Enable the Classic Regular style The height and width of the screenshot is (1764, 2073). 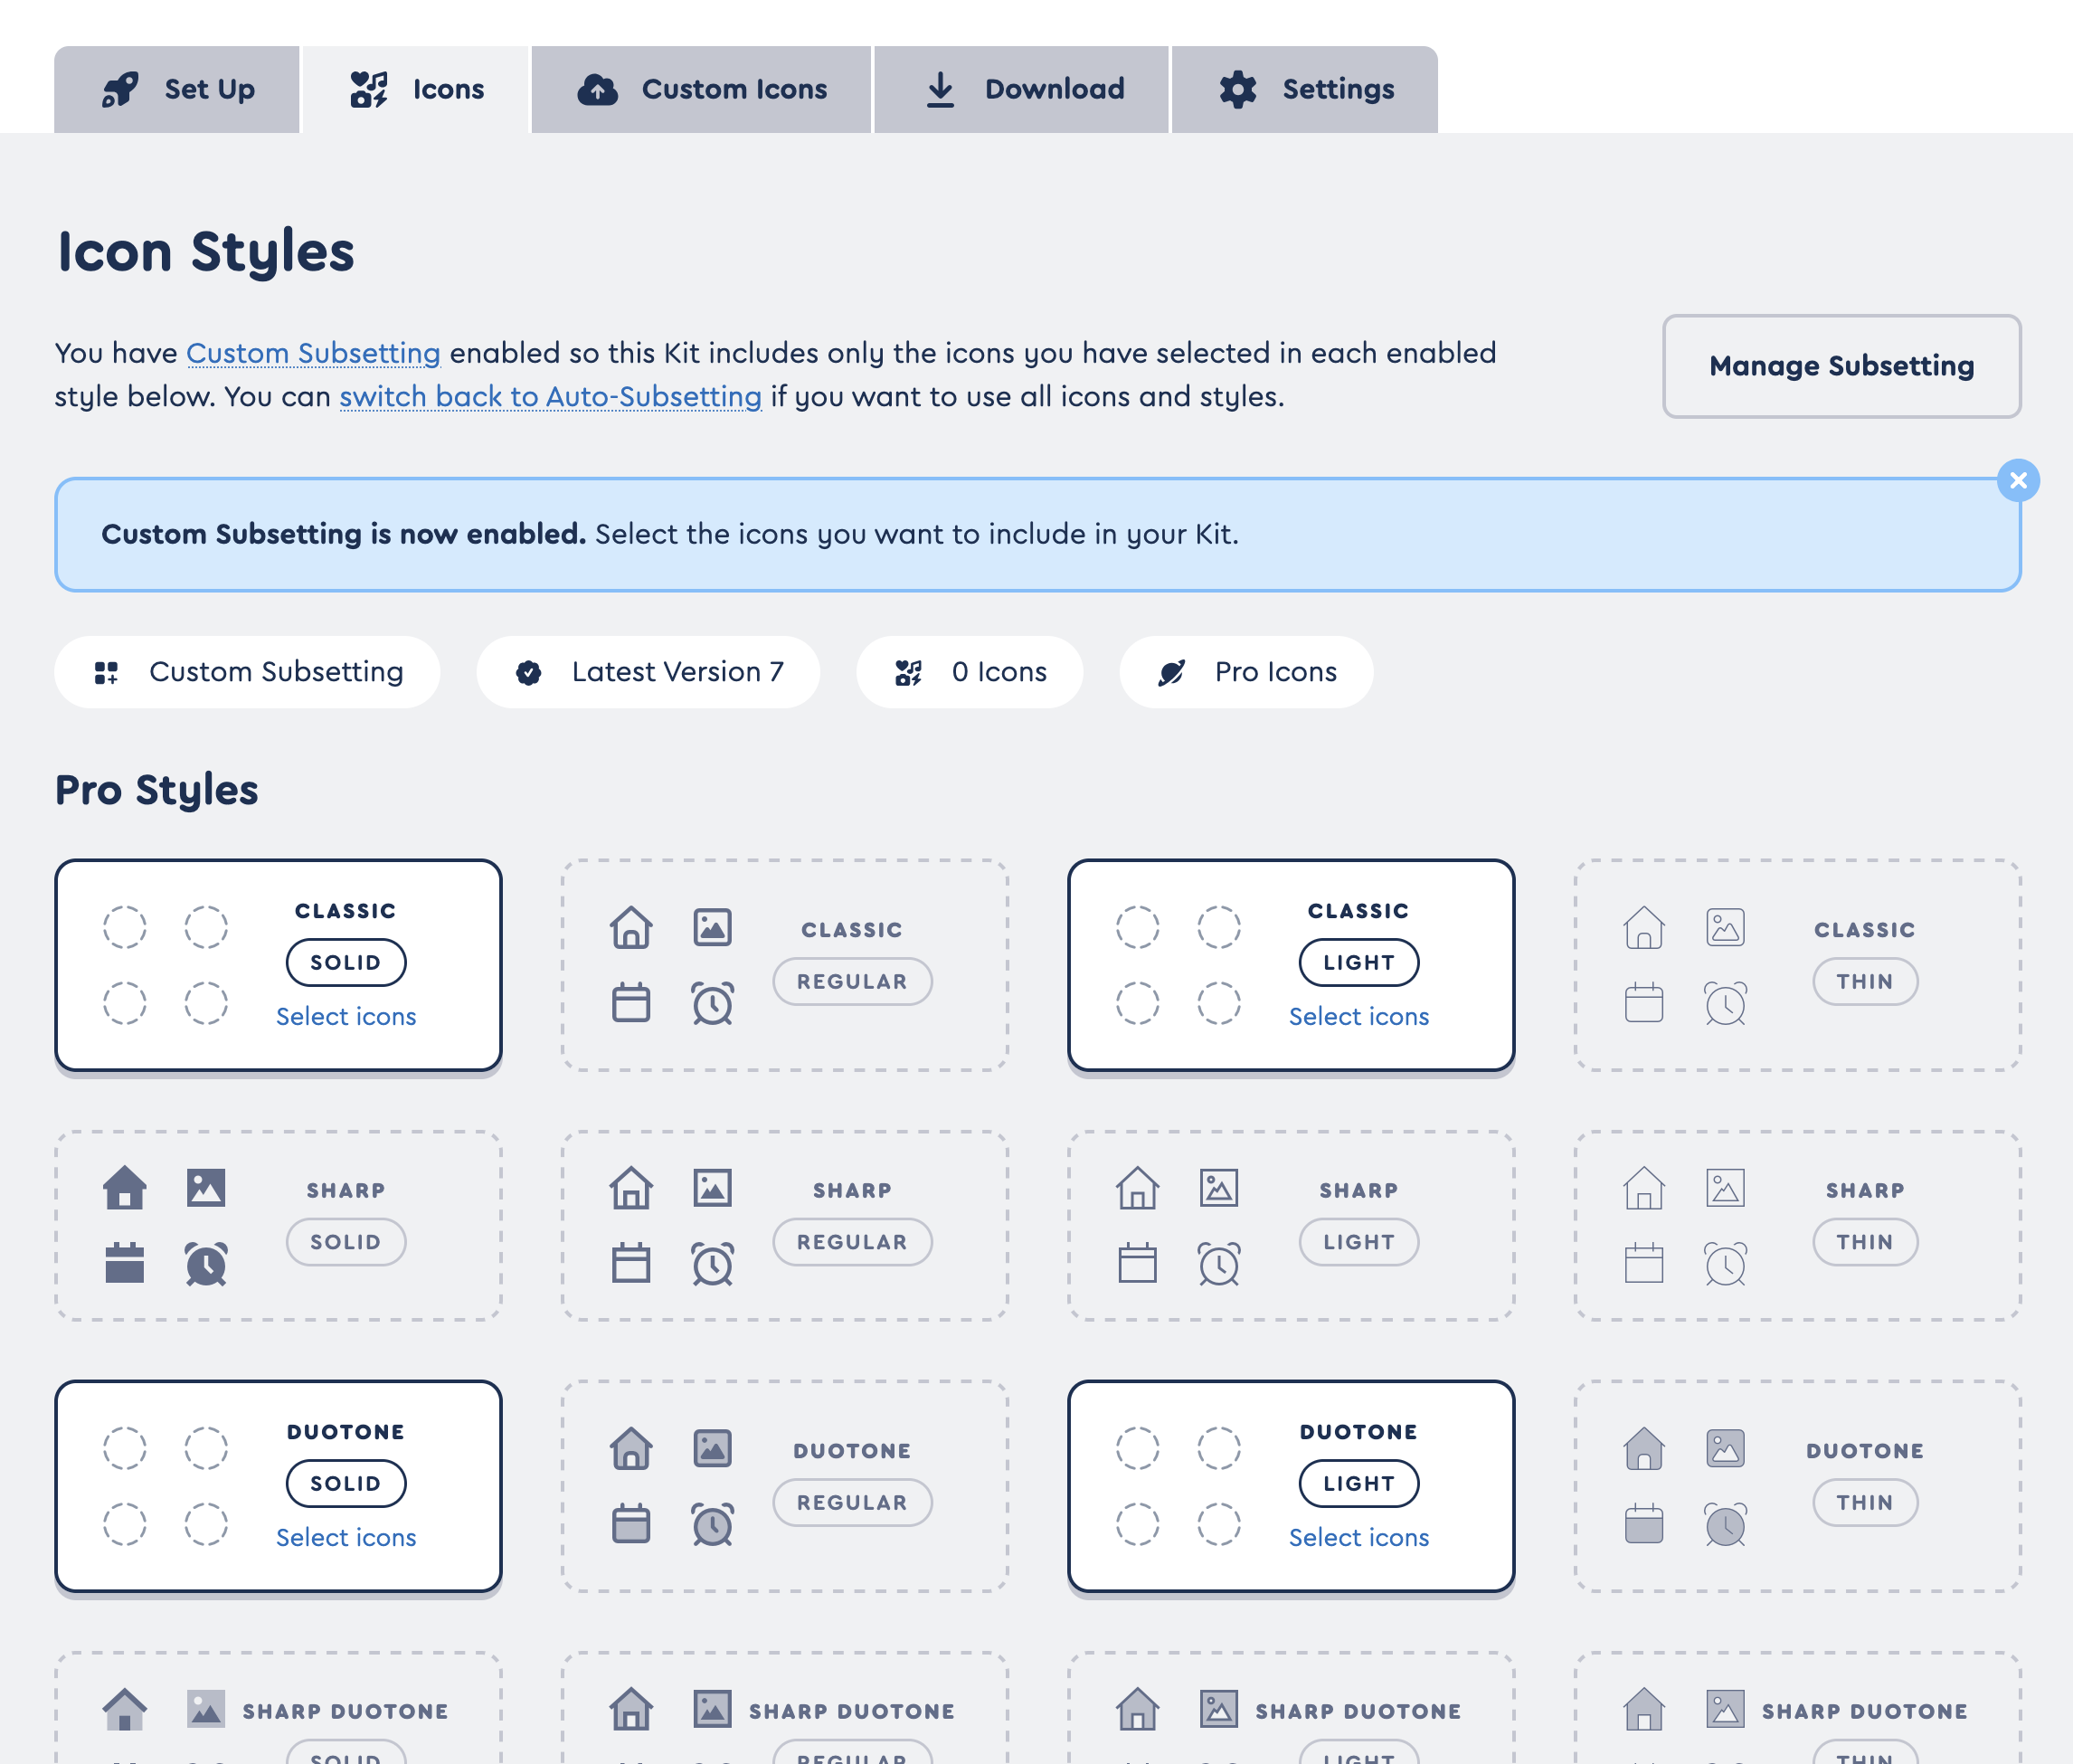pyautogui.click(x=852, y=981)
